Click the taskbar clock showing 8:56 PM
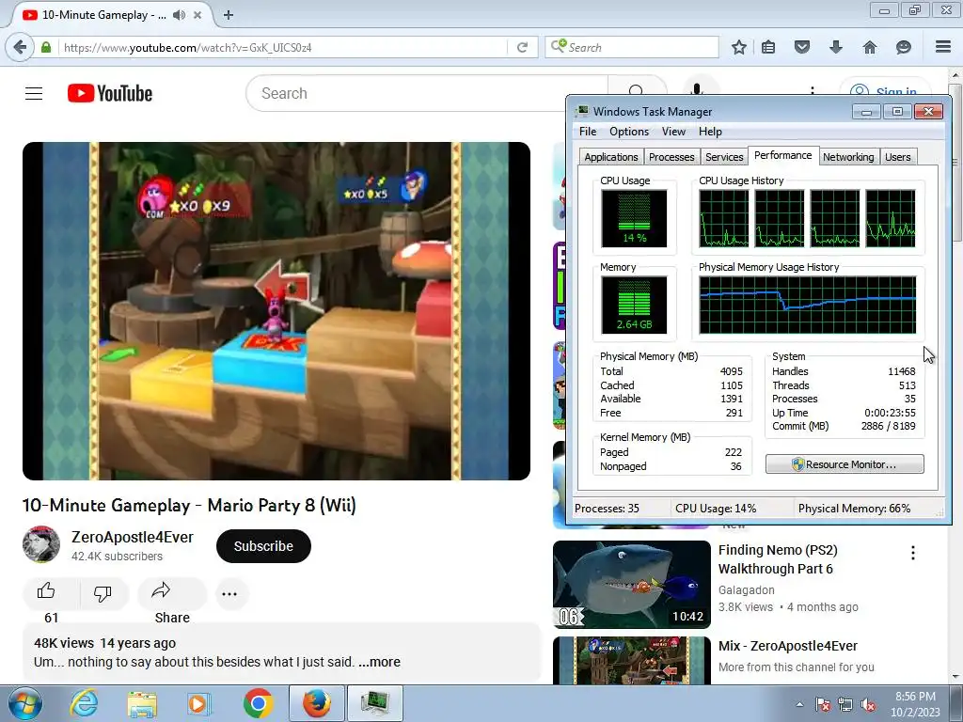This screenshot has width=963, height=722. (x=915, y=703)
